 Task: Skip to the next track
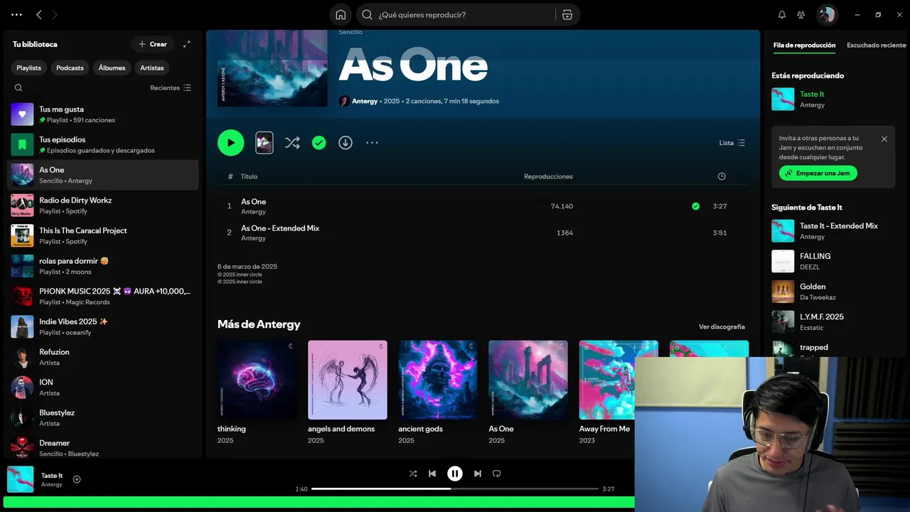click(x=478, y=474)
